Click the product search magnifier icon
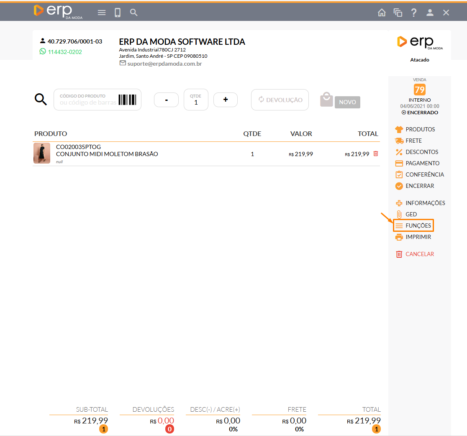This screenshot has width=467, height=436. (x=41, y=100)
